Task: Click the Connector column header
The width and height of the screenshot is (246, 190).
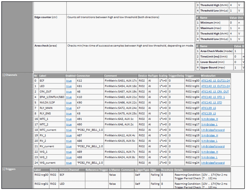Action: [90, 76]
